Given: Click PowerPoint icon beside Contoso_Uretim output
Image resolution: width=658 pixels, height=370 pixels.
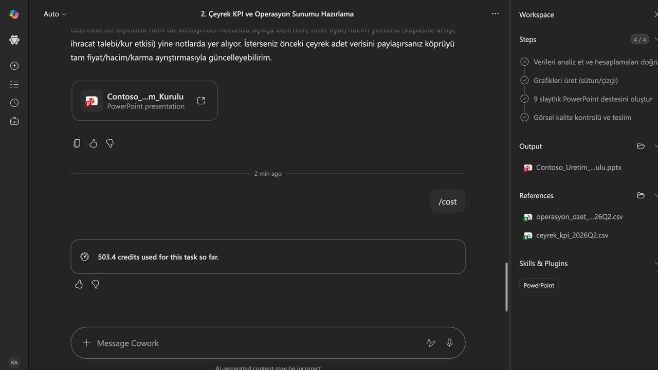Looking at the screenshot, I should point(527,168).
